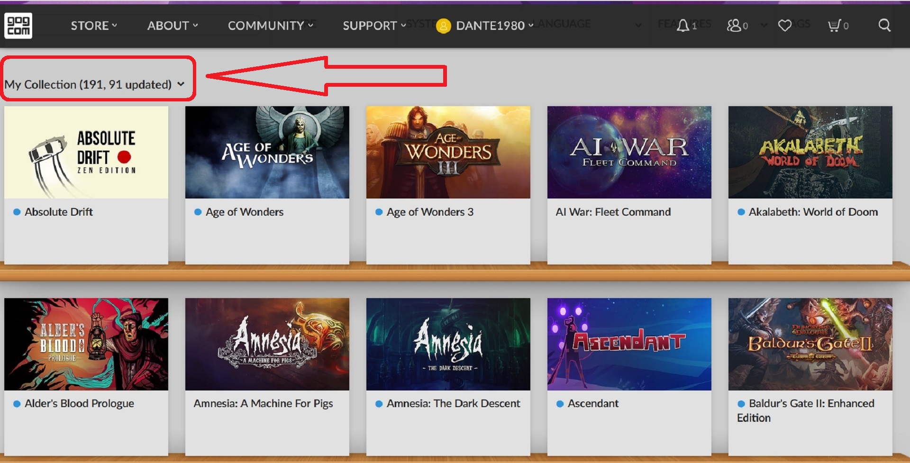
Task: Click the 'AI War: Fleet Command' title text
Action: click(613, 212)
